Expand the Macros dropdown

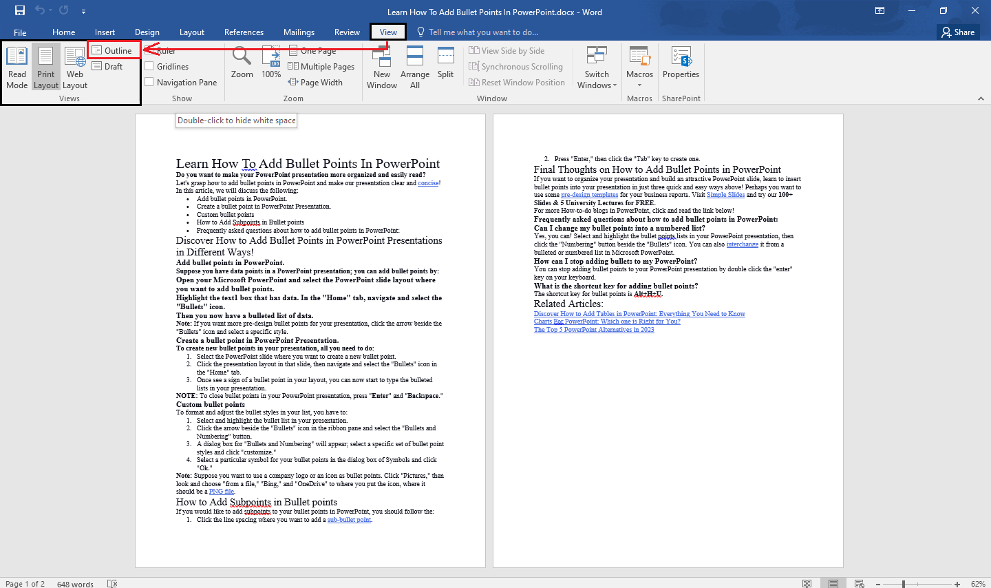639,66
